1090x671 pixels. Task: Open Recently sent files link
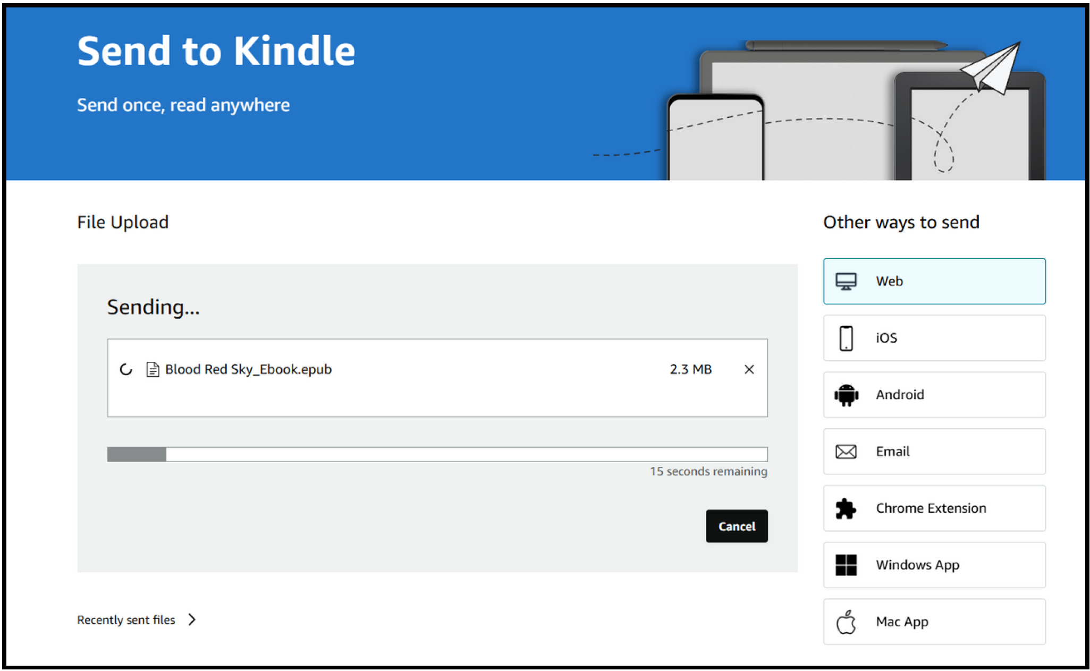pos(126,619)
